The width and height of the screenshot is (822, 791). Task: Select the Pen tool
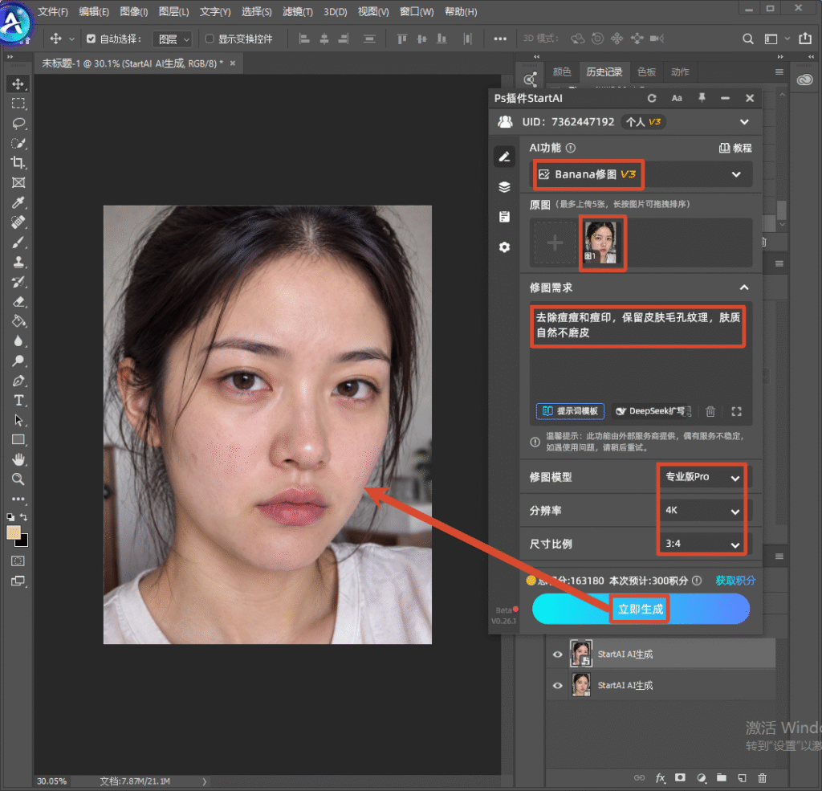pos(18,381)
